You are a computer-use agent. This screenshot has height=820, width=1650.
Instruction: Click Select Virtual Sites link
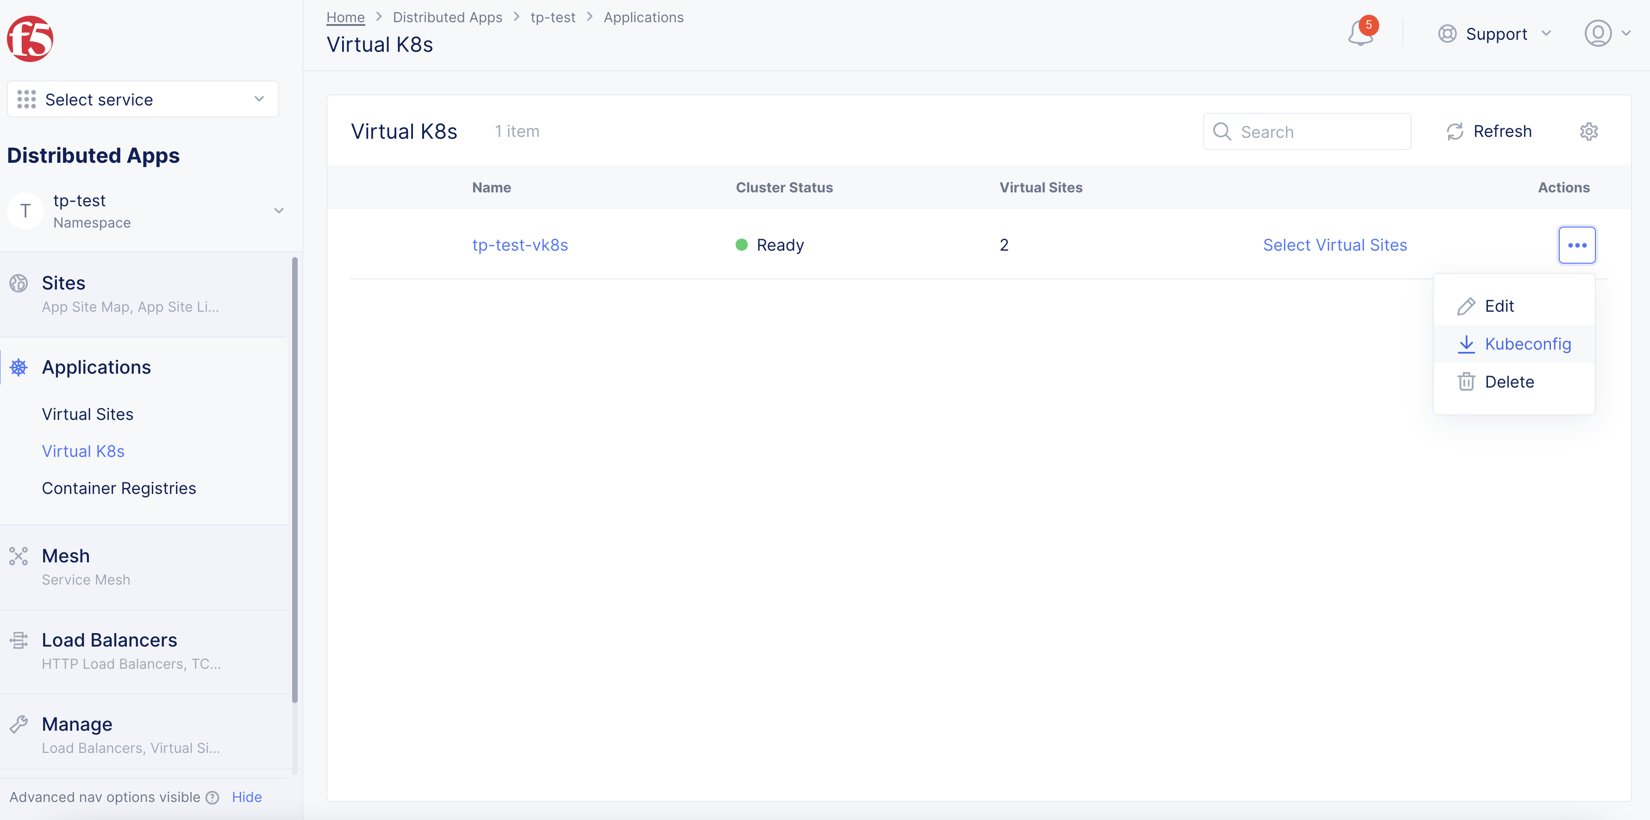pos(1334,245)
